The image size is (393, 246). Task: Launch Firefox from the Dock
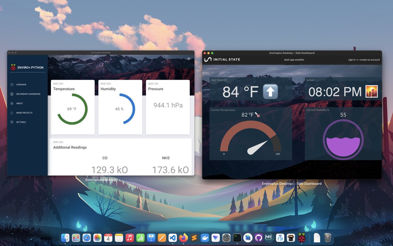183,237
